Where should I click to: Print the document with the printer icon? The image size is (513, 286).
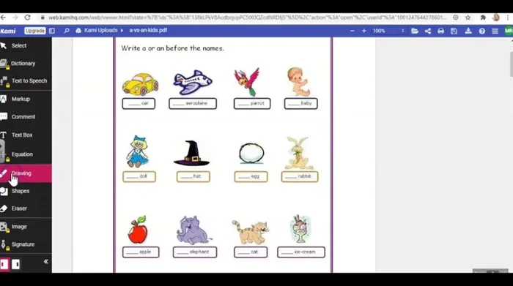coord(440,31)
